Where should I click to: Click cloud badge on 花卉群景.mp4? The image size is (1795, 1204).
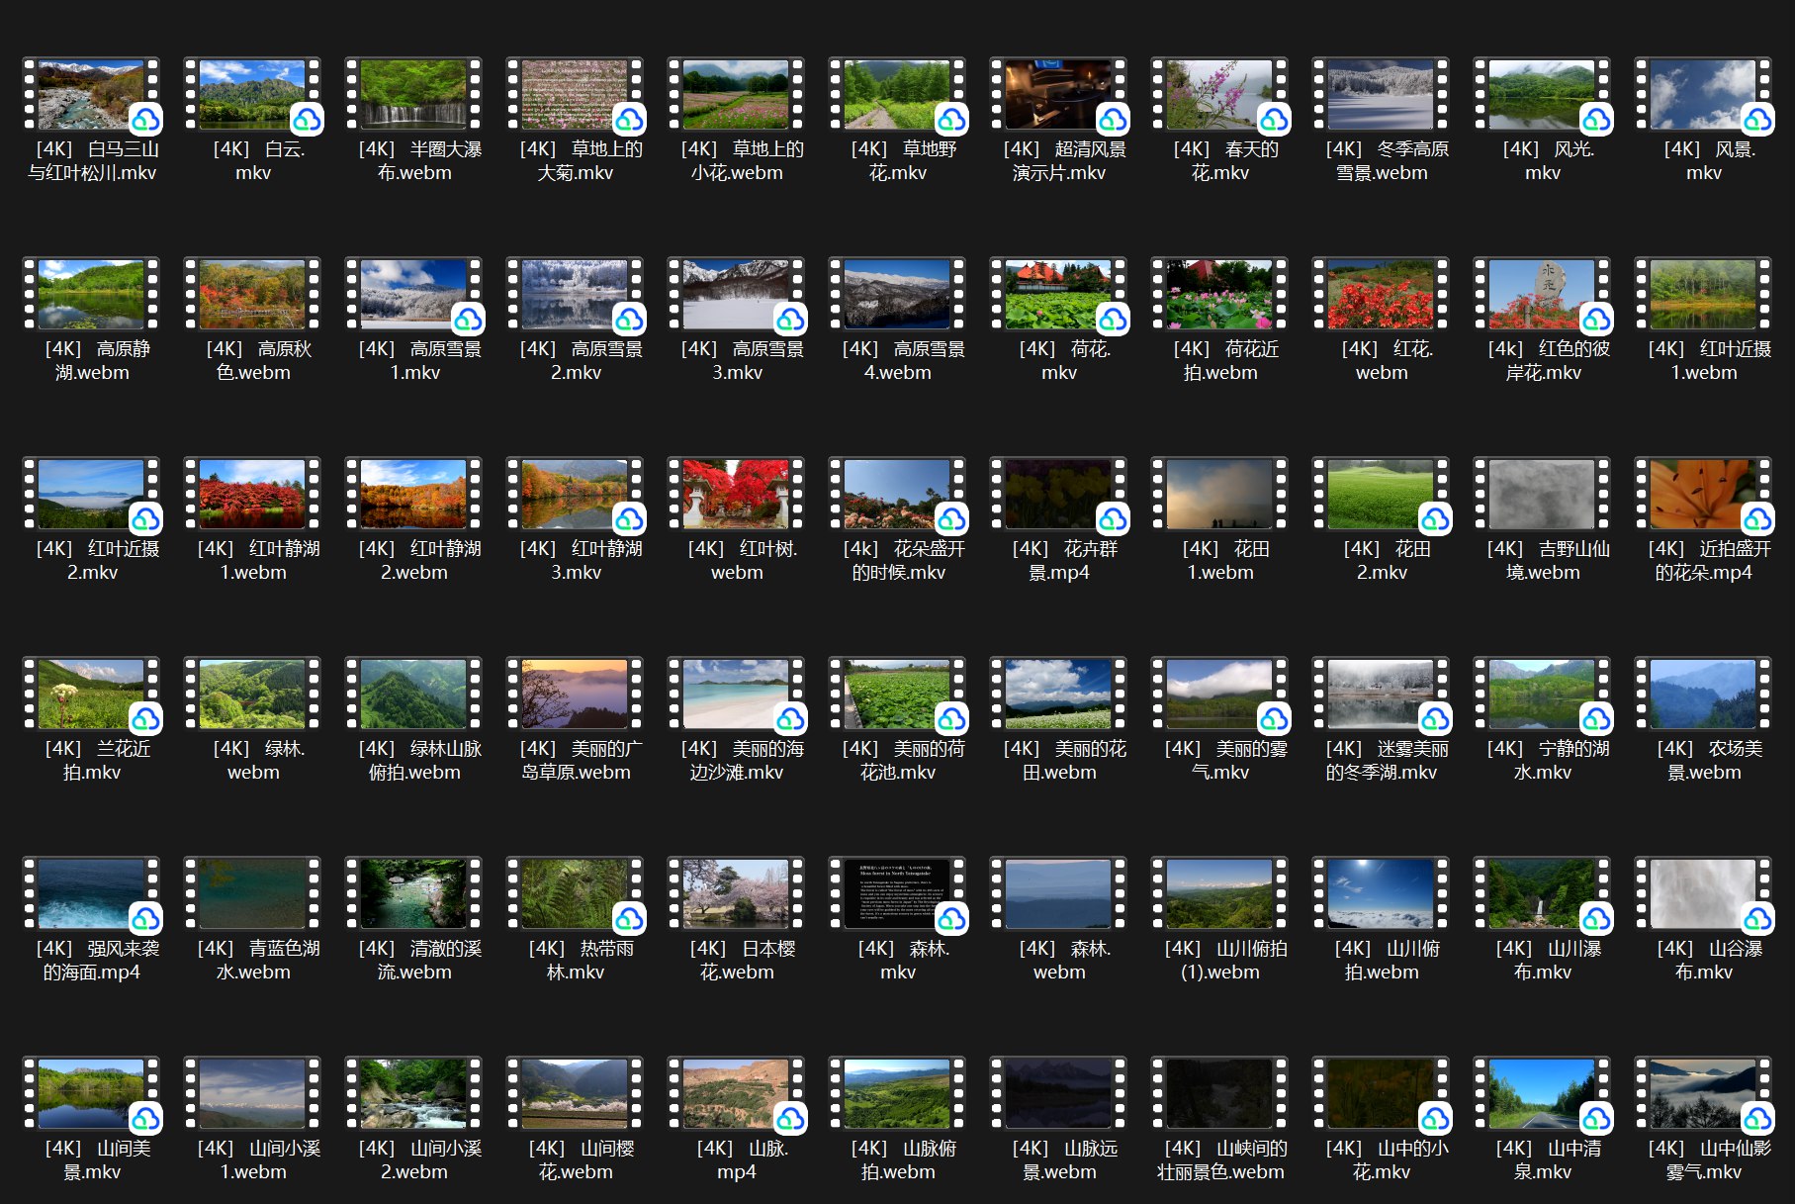(1113, 519)
